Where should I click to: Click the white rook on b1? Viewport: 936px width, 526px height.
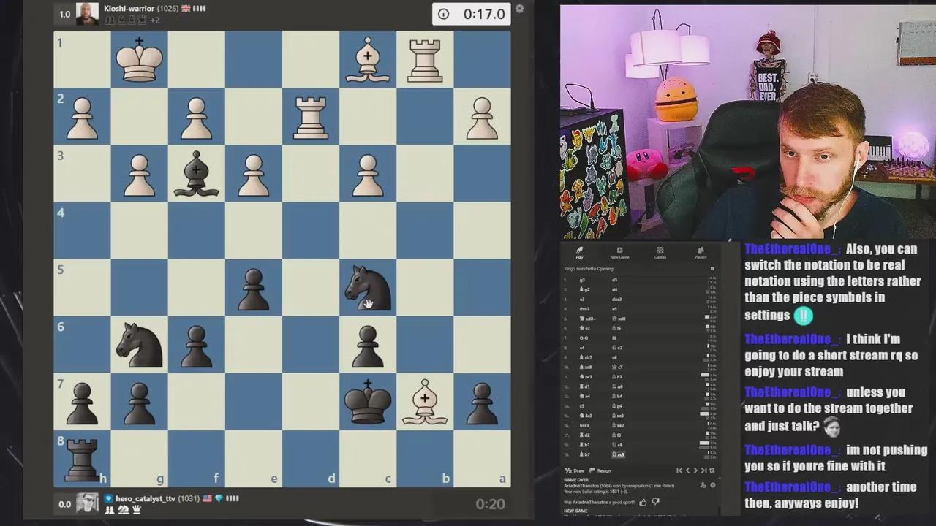click(x=425, y=59)
